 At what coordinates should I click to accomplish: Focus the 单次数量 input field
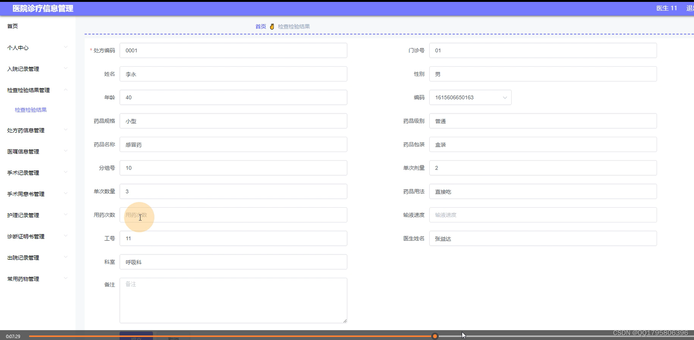pos(233,191)
